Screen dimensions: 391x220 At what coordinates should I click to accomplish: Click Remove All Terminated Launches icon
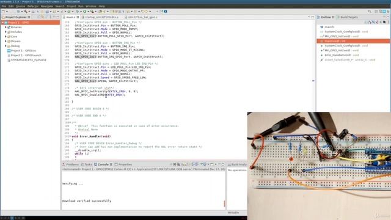click(x=178, y=164)
